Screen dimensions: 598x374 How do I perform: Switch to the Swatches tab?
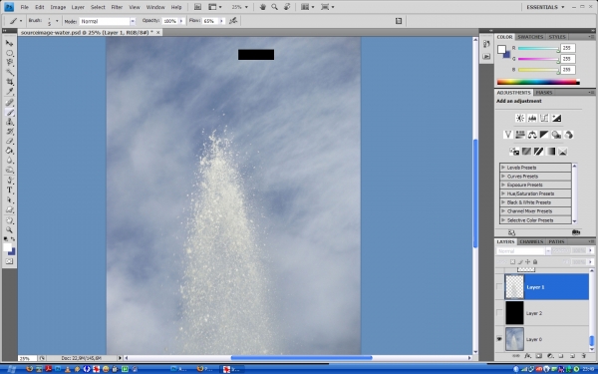pyautogui.click(x=530, y=37)
